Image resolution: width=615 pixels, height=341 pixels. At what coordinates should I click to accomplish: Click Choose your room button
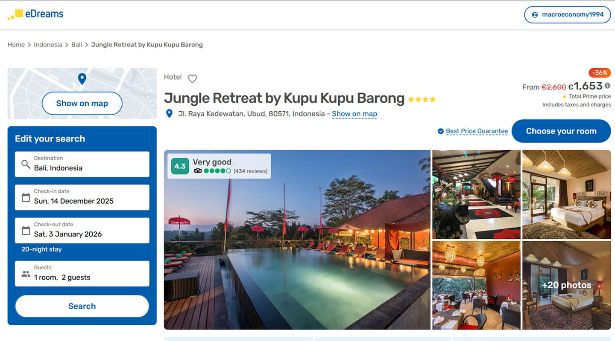(561, 131)
